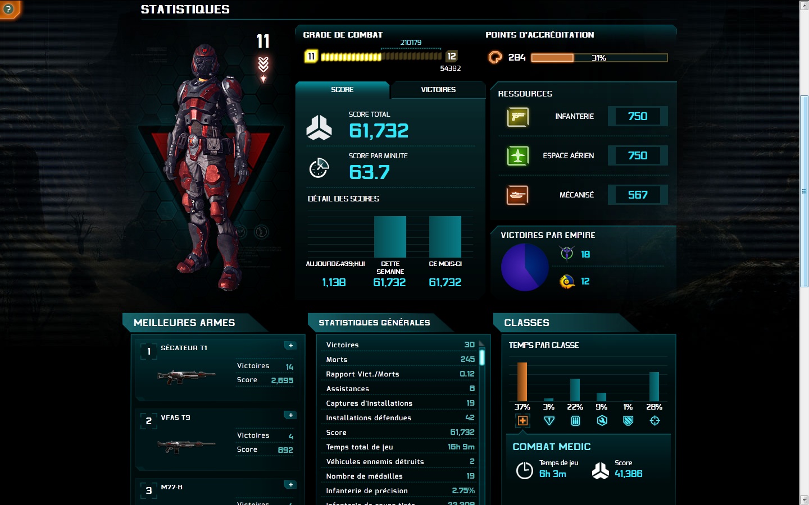Viewport: 809px width, 505px height.
Task: Click the Mécanisé tank icon
Action: (517, 195)
